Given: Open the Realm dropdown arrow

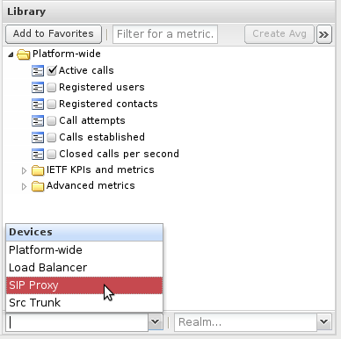Looking at the screenshot, I should tap(324, 322).
